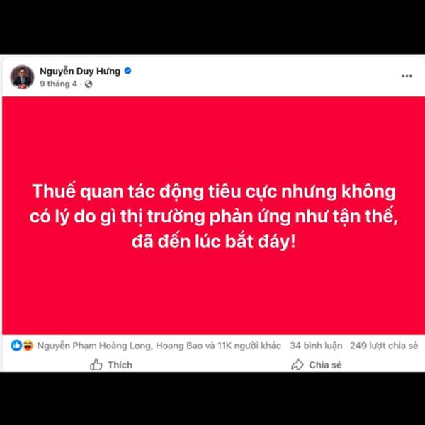Click the 'Thuế quan' headline text line
Screen dimensions: 425x425
tap(214, 191)
